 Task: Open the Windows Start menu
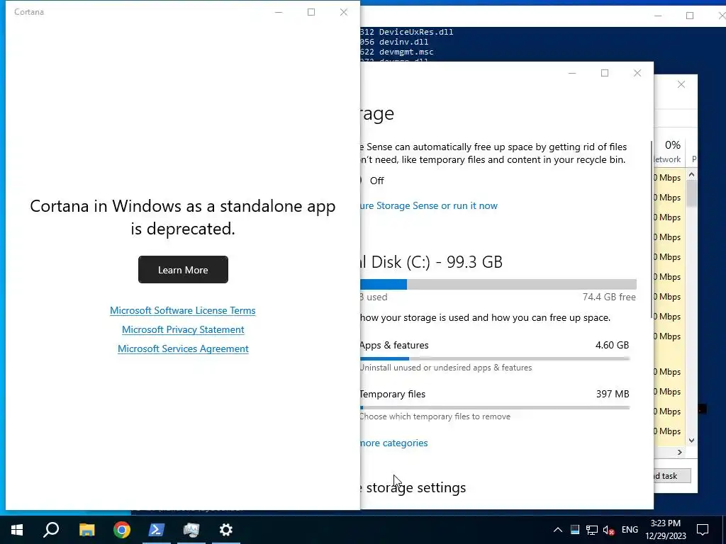[17, 530]
